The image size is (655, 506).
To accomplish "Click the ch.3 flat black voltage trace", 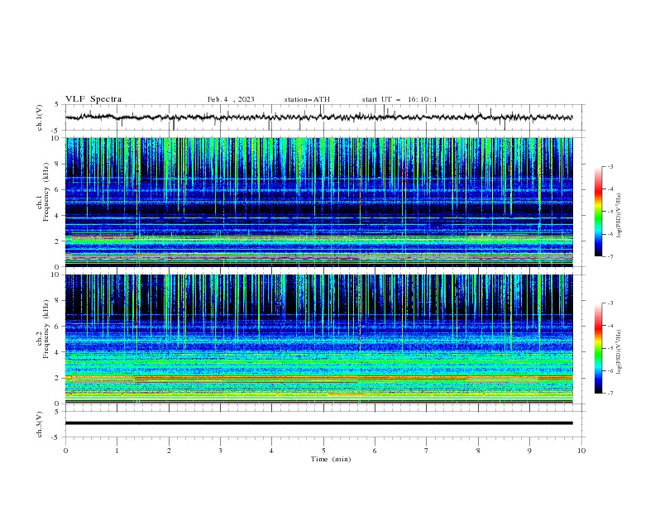I will tap(319, 423).
